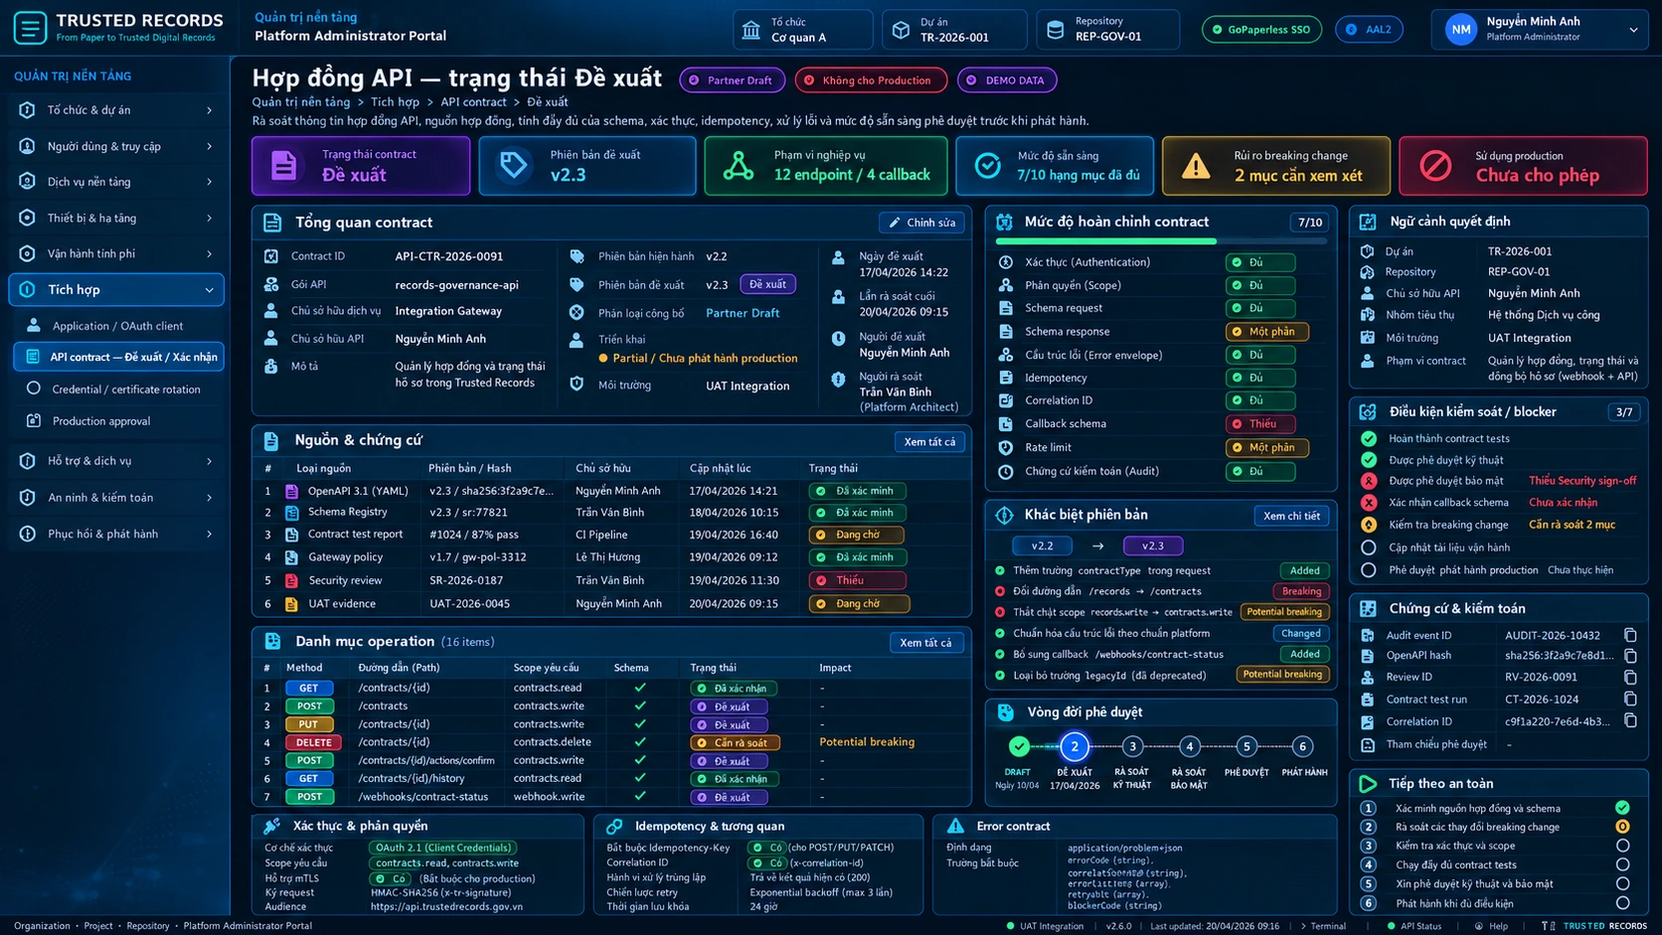This screenshot has height=935, width=1662.
Task: Open Credential / certificate rotation item
Action: [x=118, y=390]
